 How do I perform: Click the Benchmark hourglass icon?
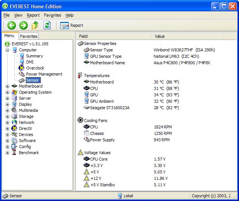(14, 152)
